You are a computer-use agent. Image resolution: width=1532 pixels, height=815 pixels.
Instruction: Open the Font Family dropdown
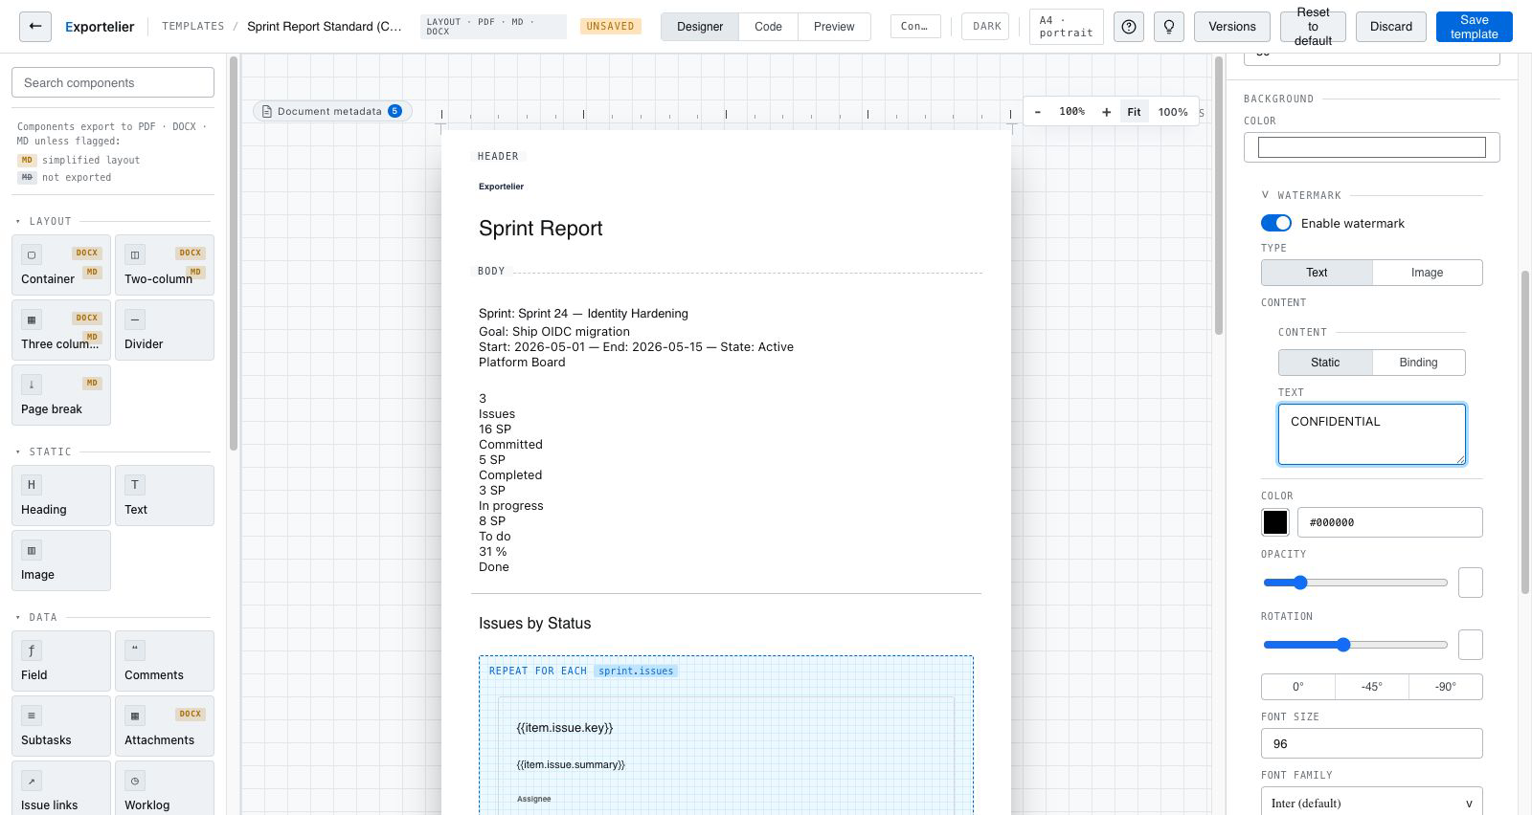[x=1371, y=803]
